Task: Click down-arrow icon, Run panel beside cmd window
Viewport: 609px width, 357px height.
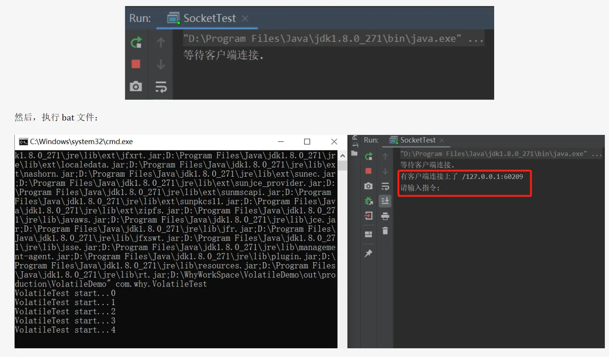Action: tap(385, 171)
